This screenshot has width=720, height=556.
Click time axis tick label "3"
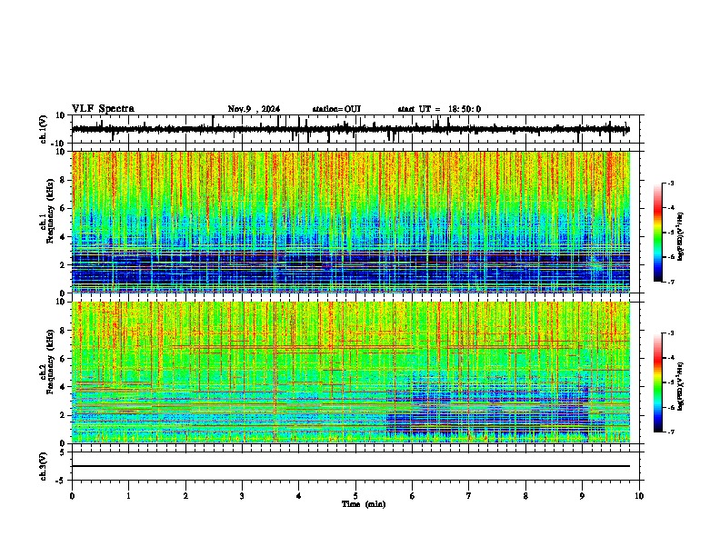242,496
